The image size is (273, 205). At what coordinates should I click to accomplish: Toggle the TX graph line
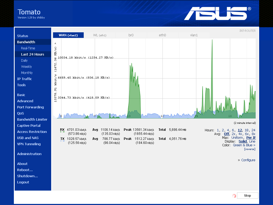click(62, 139)
